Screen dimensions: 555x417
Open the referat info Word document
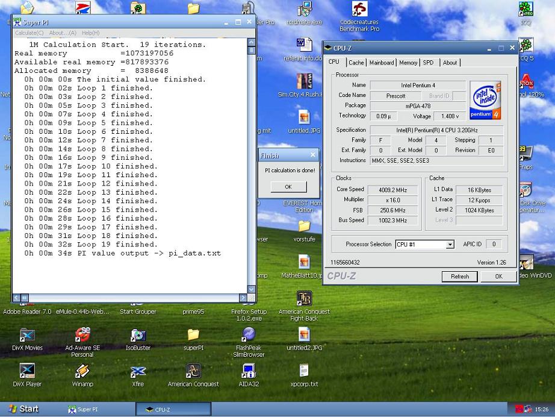click(304, 45)
